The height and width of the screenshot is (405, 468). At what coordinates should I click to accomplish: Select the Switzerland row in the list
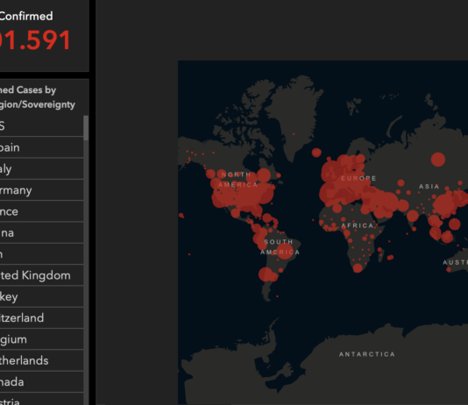[x=41, y=318]
